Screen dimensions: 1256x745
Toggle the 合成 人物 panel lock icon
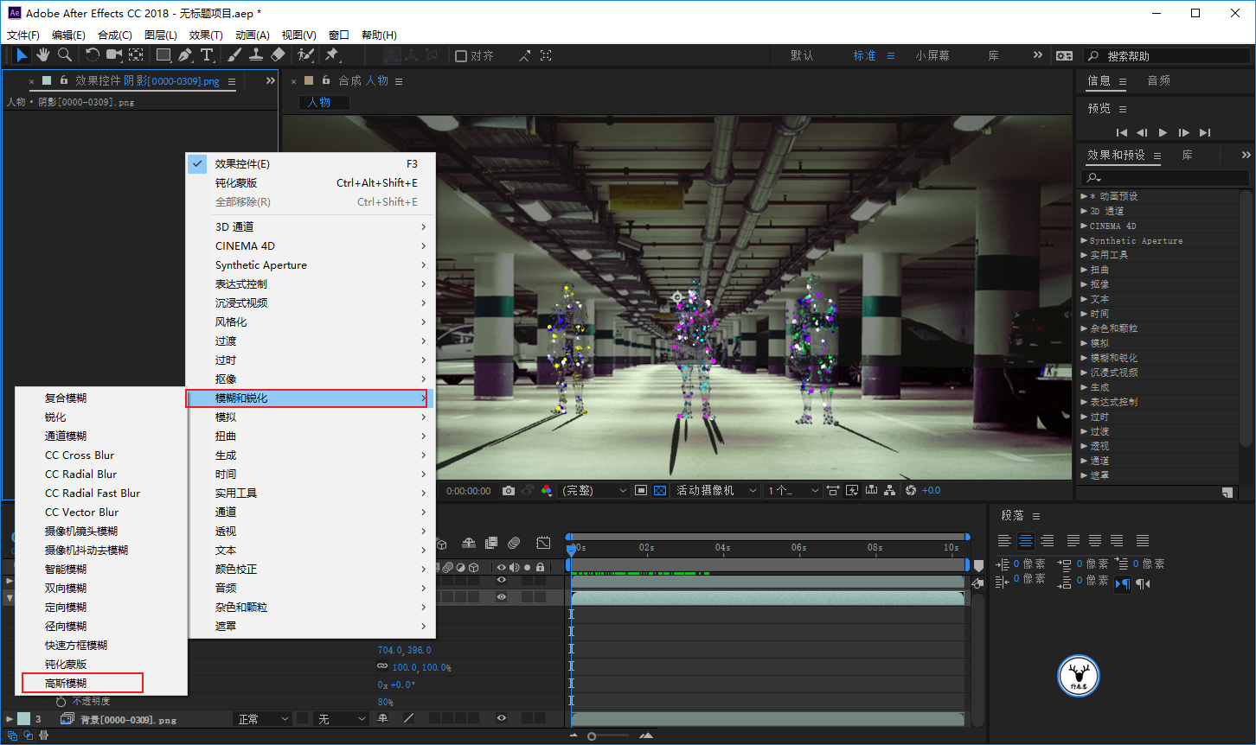[x=326, y=80]
